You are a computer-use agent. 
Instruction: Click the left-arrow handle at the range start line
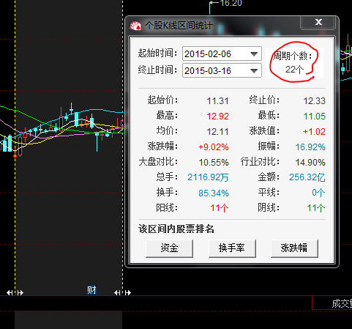pos(10,292)
